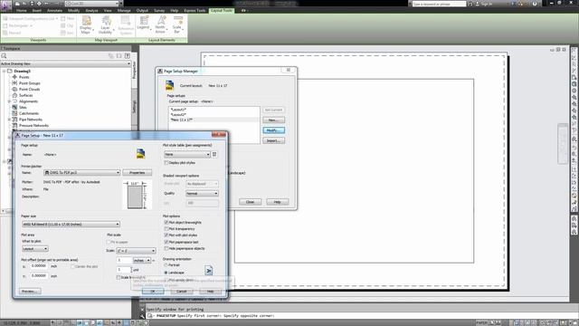Select the Surfaces tree item

pyautogui.click(x=26, y=95)
